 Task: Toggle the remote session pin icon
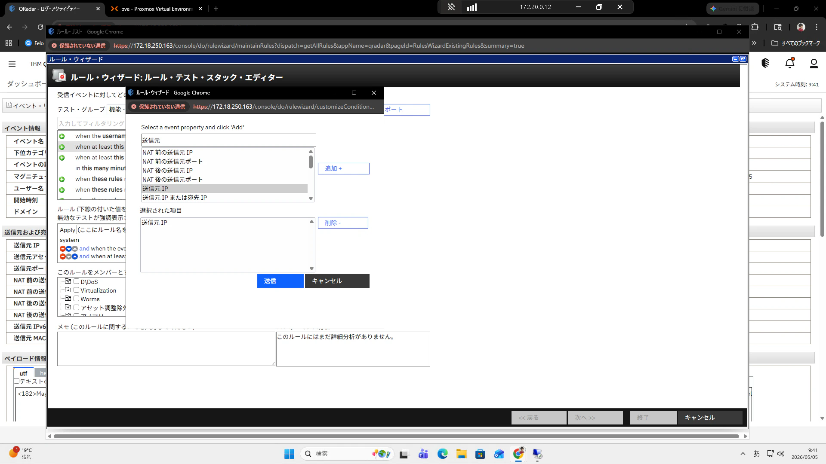pyautogui.click(x=451, y=7)
